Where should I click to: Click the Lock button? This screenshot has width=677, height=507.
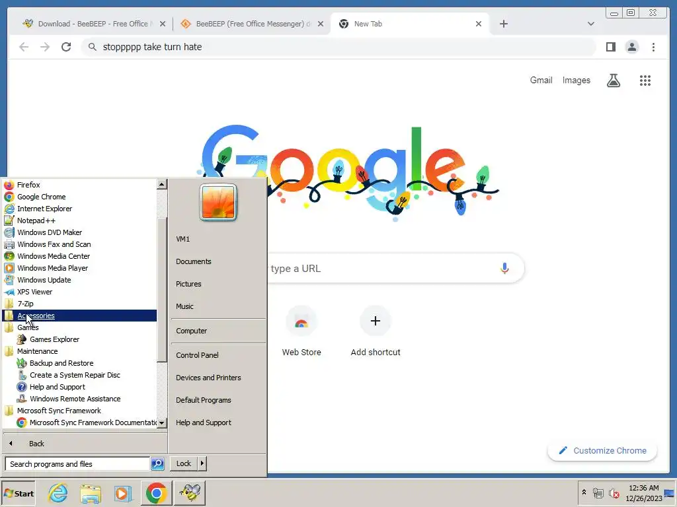184,463
